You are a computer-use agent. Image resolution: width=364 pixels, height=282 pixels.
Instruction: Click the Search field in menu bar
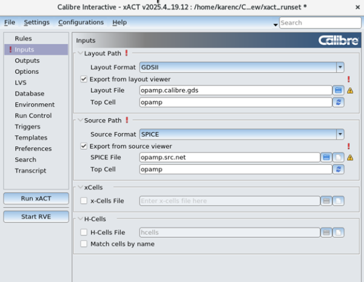point(320,23)
